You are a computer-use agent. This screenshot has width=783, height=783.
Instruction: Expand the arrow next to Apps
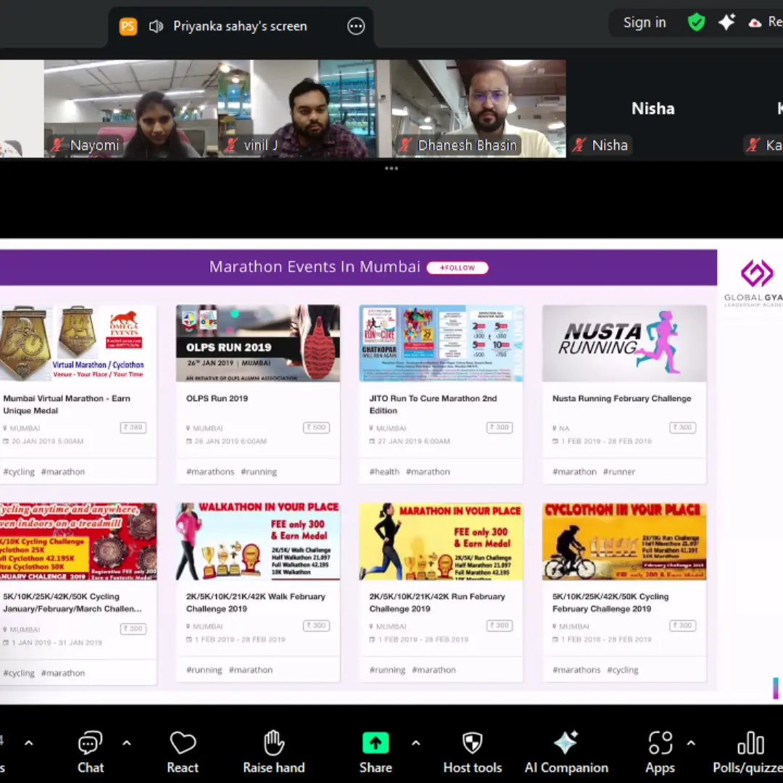(690, 743)
